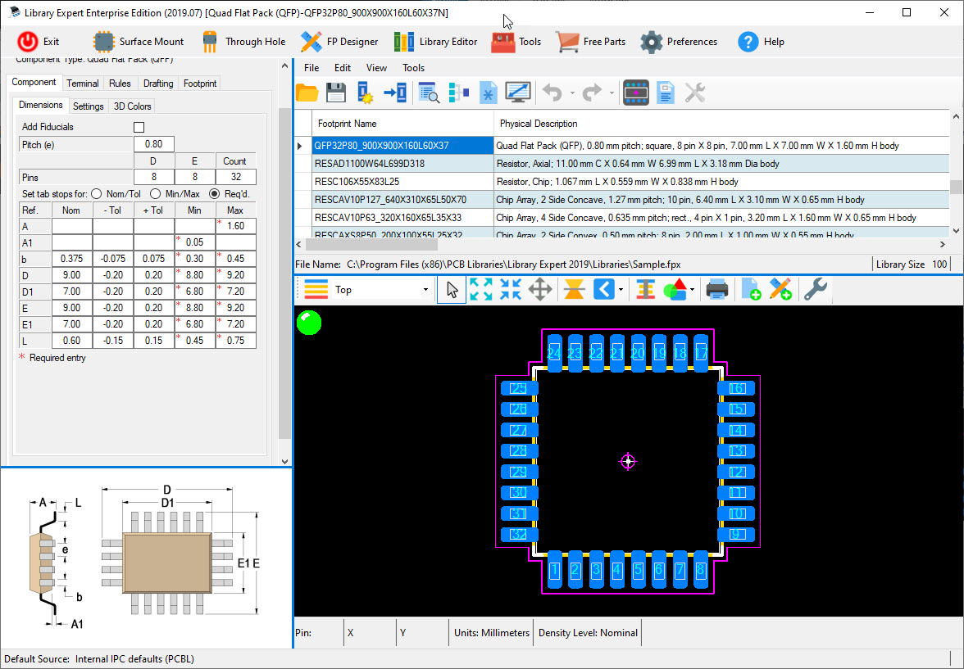Viewport: 964px width, 669px height.
Task: Click the gray undo arrow
Action: pyautogui.click(x=552, y=93)
